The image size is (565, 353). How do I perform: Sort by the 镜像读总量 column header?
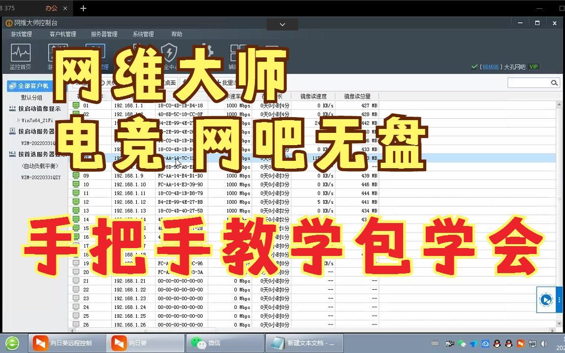pyautogui.click(x=357, y=96)
